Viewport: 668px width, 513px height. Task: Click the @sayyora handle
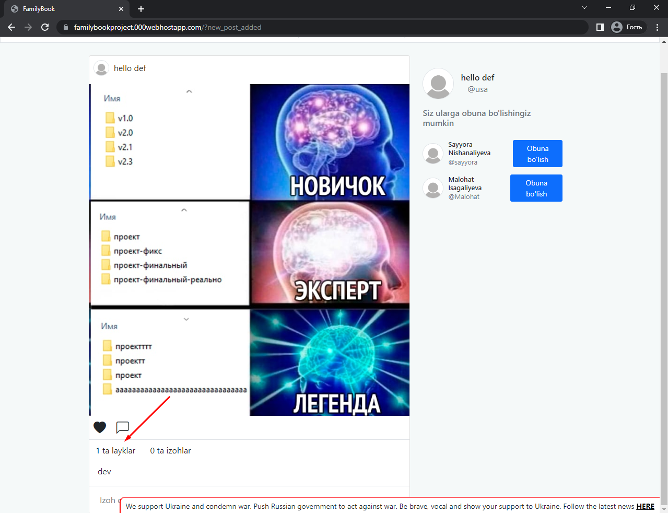pos(463,162)
